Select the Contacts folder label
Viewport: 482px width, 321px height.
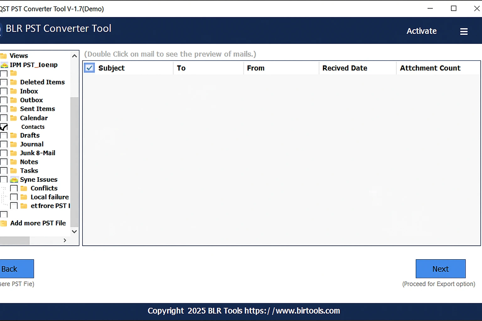click(33, 127)
